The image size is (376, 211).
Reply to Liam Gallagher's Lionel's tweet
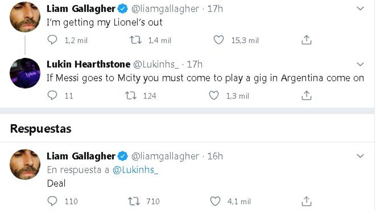tap(52, 40)
